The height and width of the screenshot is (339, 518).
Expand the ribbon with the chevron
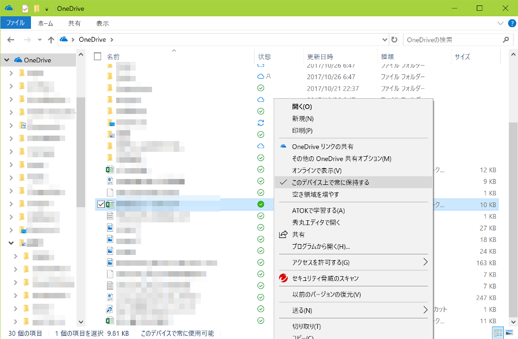500,23
